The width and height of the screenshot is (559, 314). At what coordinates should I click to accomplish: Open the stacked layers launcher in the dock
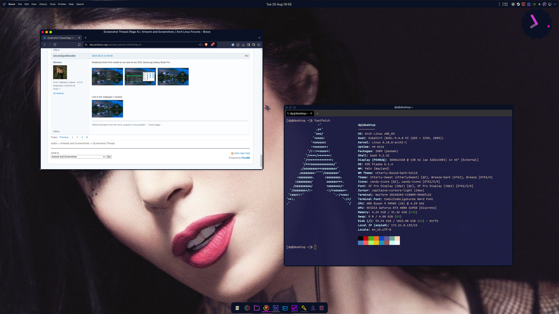tap(238, 308)
